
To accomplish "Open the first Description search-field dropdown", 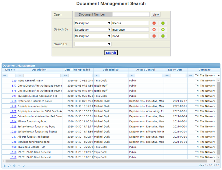I will click(x=93, y=23).
